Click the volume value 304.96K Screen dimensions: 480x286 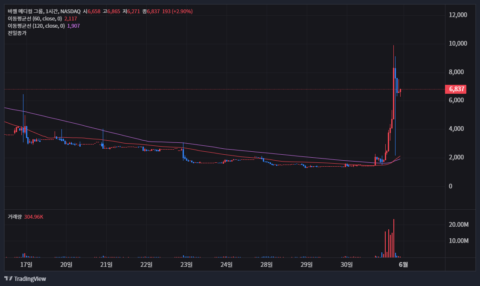click(34, 217)
